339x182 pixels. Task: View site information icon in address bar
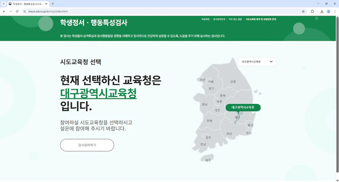click(x=25, y=11)
